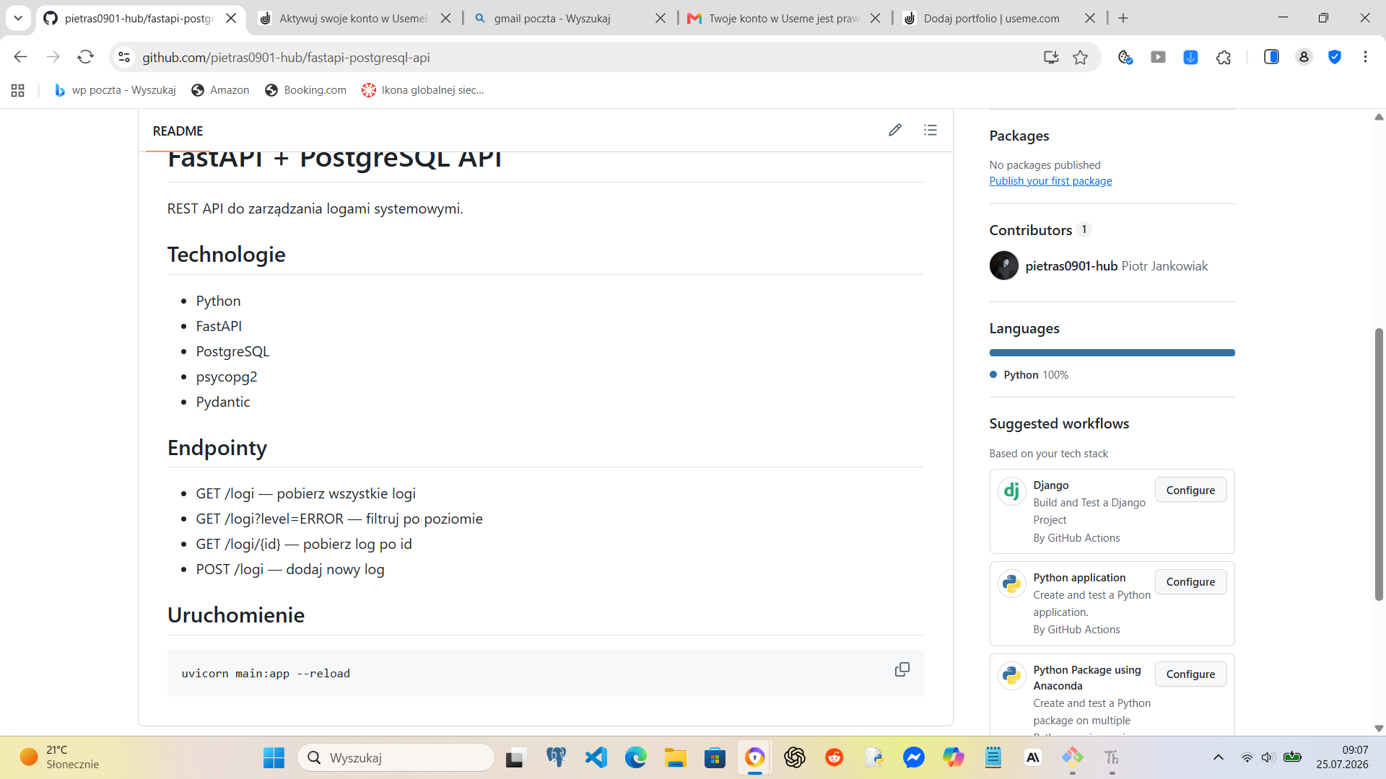Click the 'psycopg2' list item text
The height and width of the screenshot is (779, 1386).
pos(227,377)
